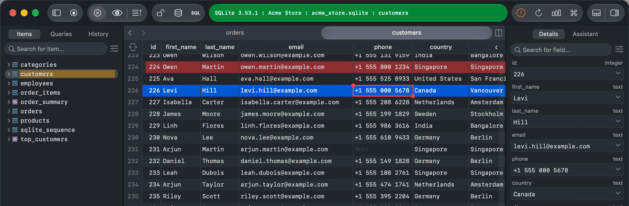This screenshot has width=629, height=206.
Task: Select the employees table in sidebar
Action: [37, 83]
